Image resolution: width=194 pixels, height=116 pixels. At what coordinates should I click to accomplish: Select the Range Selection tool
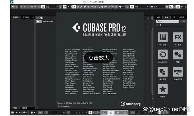[x=78, y=7]
